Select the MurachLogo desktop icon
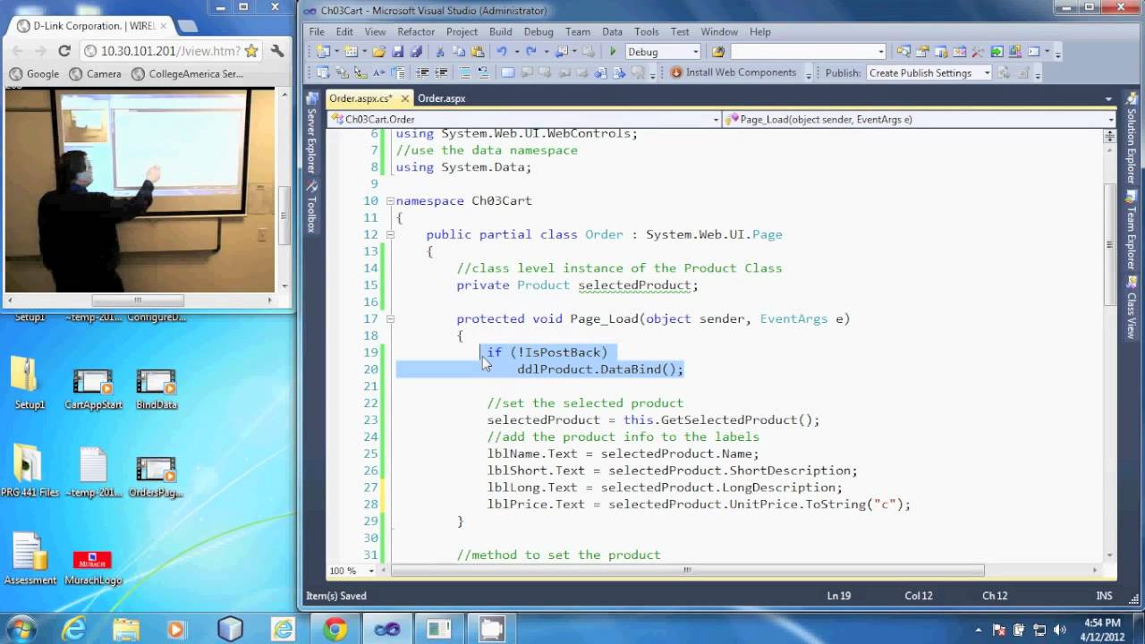1145x644 pixels. [x=93, y=567]
